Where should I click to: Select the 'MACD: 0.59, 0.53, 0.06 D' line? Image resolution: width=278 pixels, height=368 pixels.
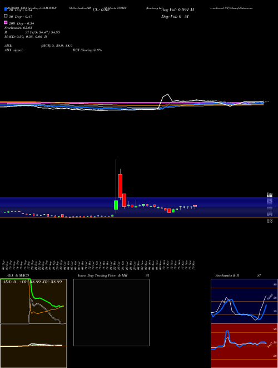pos(26,37)
